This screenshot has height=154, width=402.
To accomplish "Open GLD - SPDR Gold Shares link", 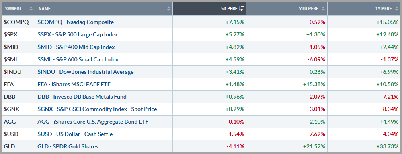I will 68,147.
